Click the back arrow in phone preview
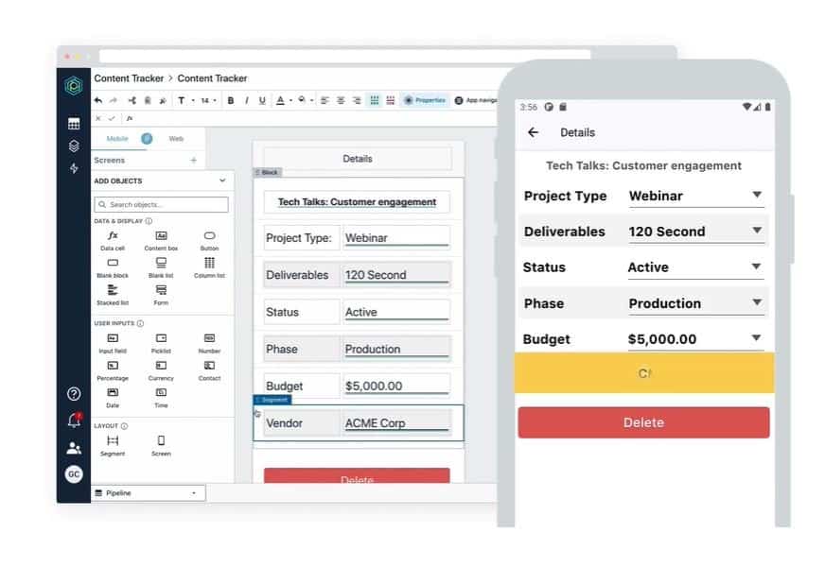 (533, 132)
